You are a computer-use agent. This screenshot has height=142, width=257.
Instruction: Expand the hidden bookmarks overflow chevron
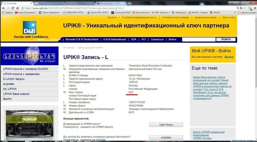pyautogui.click(x=235, y=13)
